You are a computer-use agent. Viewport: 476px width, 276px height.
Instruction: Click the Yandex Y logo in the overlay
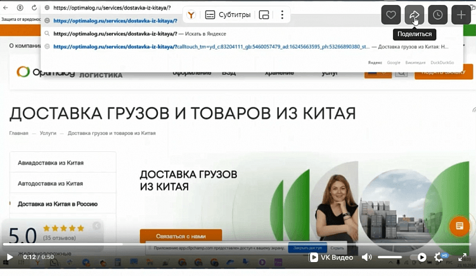[x=191, y=15]
